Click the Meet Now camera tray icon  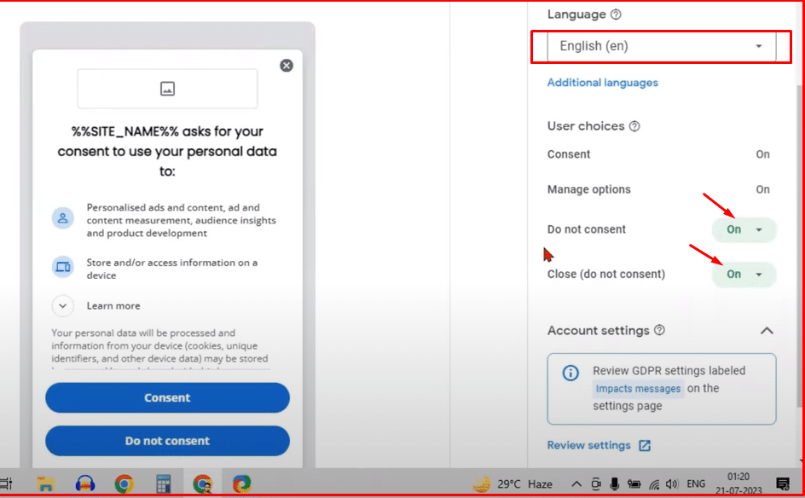595,484
